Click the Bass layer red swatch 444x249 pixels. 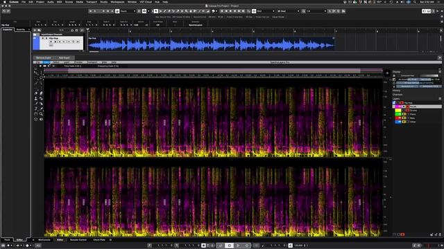coord(398,118)
